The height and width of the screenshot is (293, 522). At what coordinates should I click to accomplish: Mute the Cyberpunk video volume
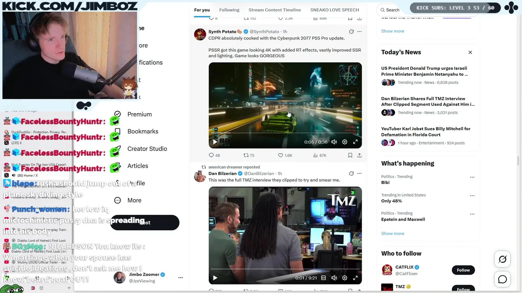(334, 142)
